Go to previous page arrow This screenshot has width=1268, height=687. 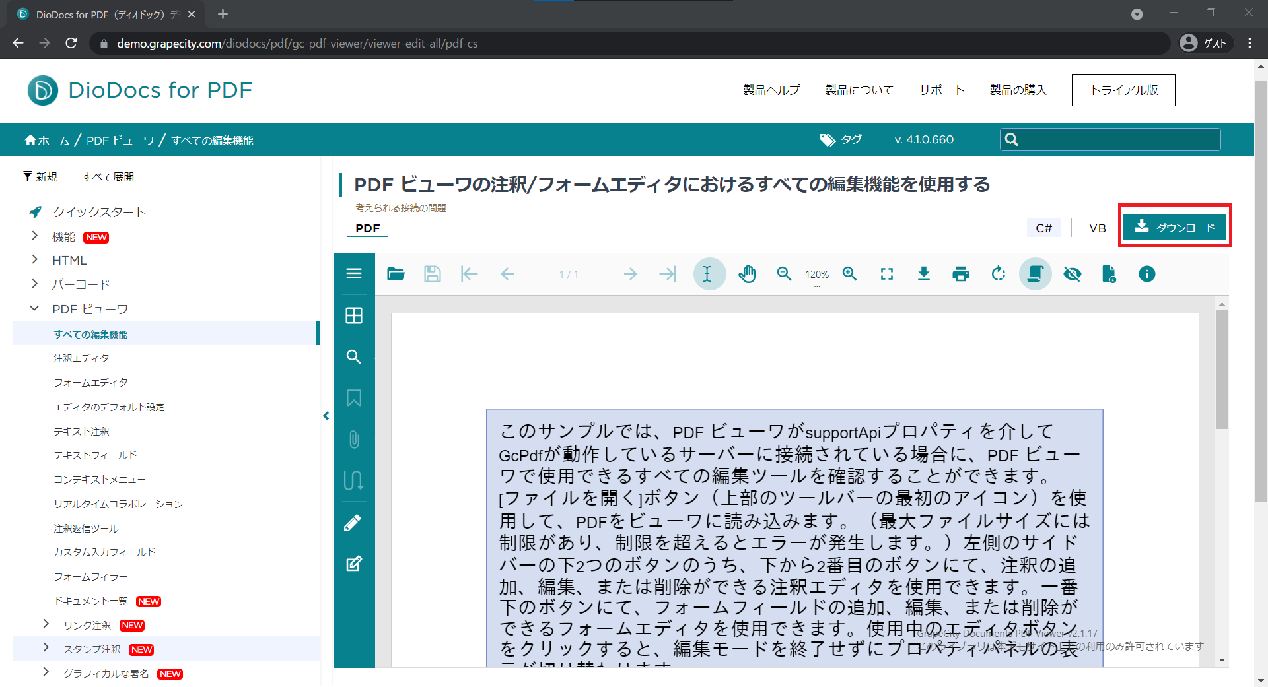[507, 274]
